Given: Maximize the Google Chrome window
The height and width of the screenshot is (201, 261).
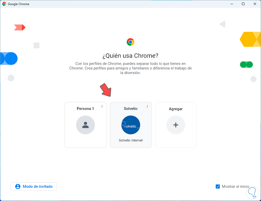Looking at the screenshot, I should (x=243, y=4).
